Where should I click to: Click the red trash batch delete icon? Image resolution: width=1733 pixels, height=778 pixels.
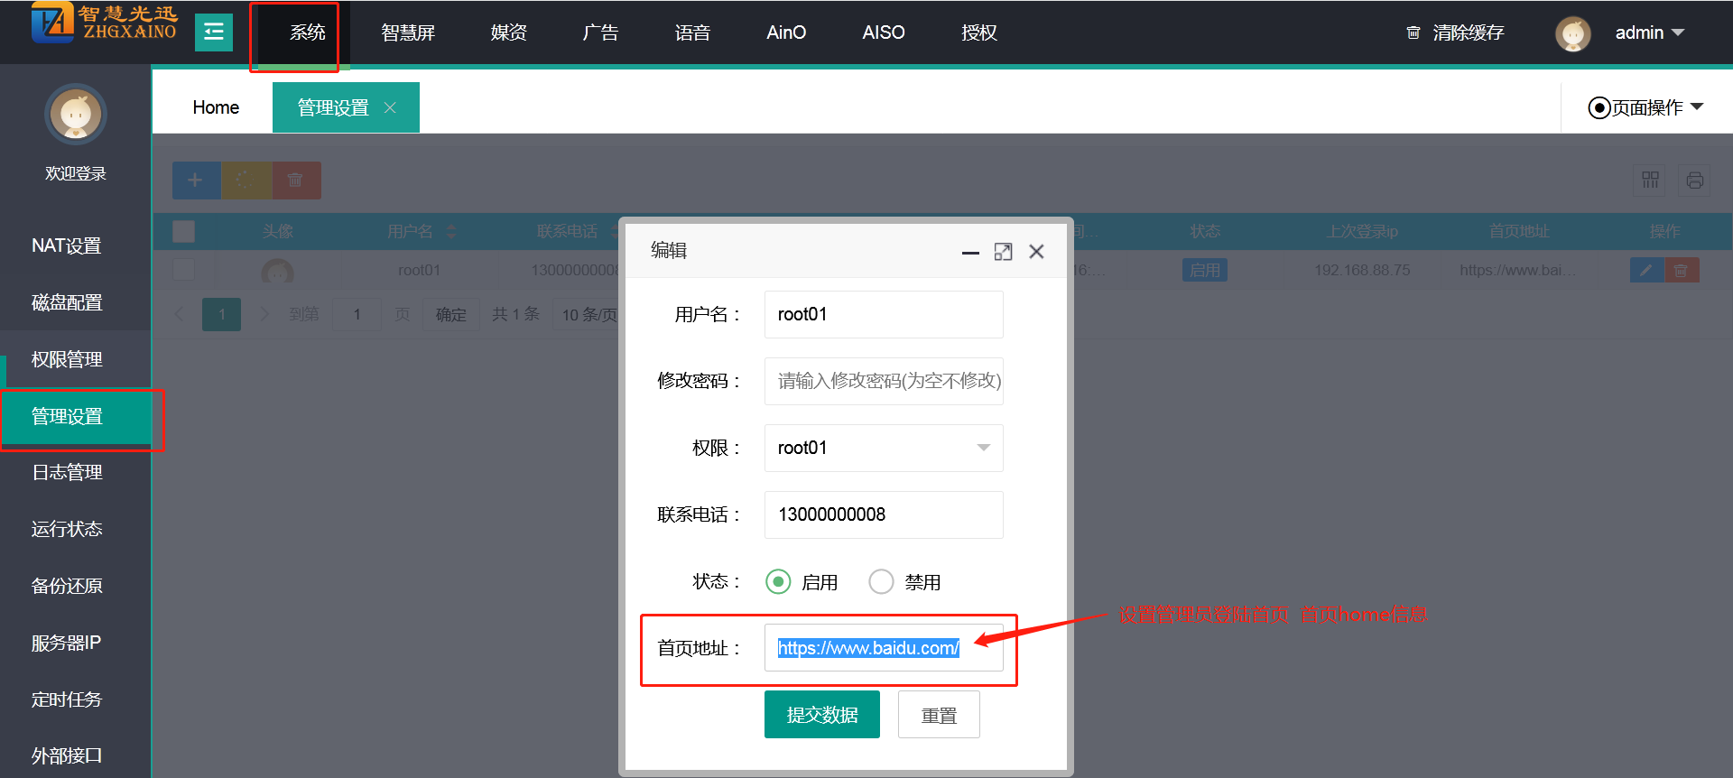(x=295, y=181)
